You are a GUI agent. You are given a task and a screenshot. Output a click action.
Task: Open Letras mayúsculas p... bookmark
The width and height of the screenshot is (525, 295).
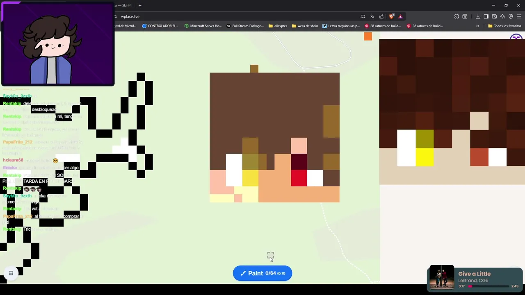click(x=341, y=26)
